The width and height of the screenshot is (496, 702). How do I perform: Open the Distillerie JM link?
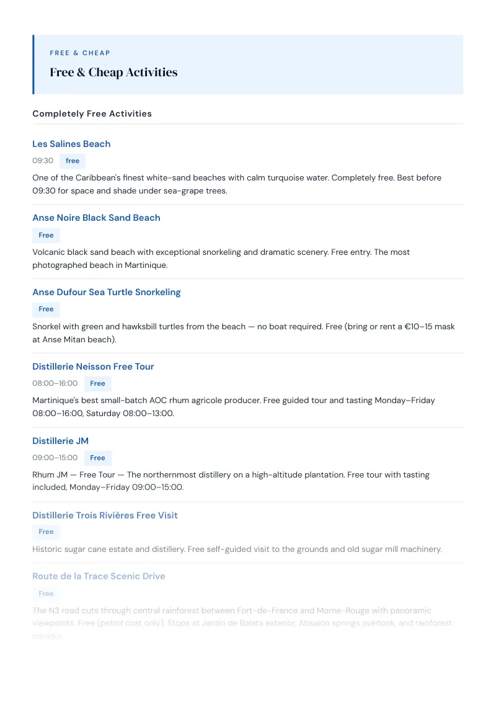coord(60,440)
